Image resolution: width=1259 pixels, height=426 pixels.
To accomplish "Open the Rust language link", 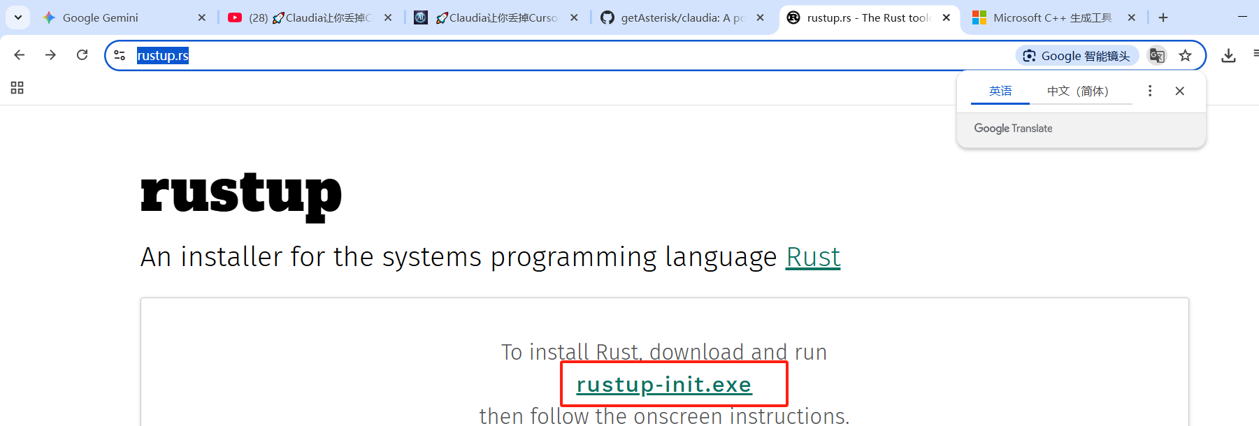I will tap(813, 257).
